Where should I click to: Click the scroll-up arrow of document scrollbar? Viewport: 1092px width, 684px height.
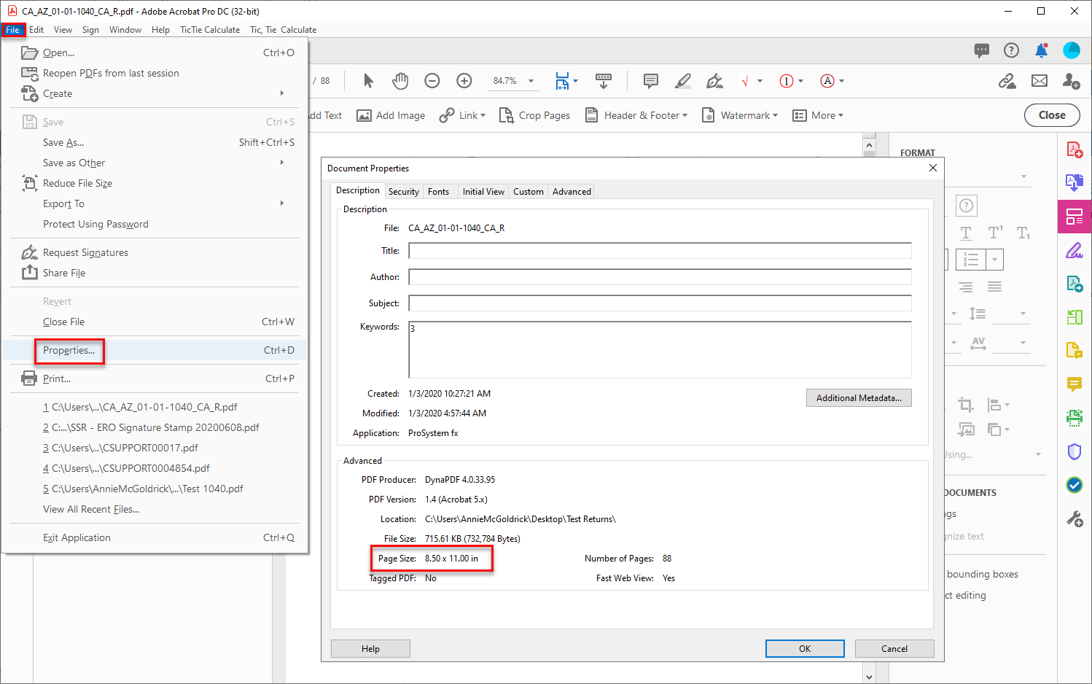pos(869,144)
